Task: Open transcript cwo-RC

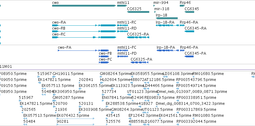Action: point(84,37)
